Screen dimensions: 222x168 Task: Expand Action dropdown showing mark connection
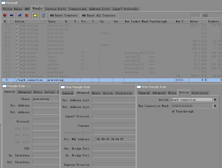click(215, 100)
